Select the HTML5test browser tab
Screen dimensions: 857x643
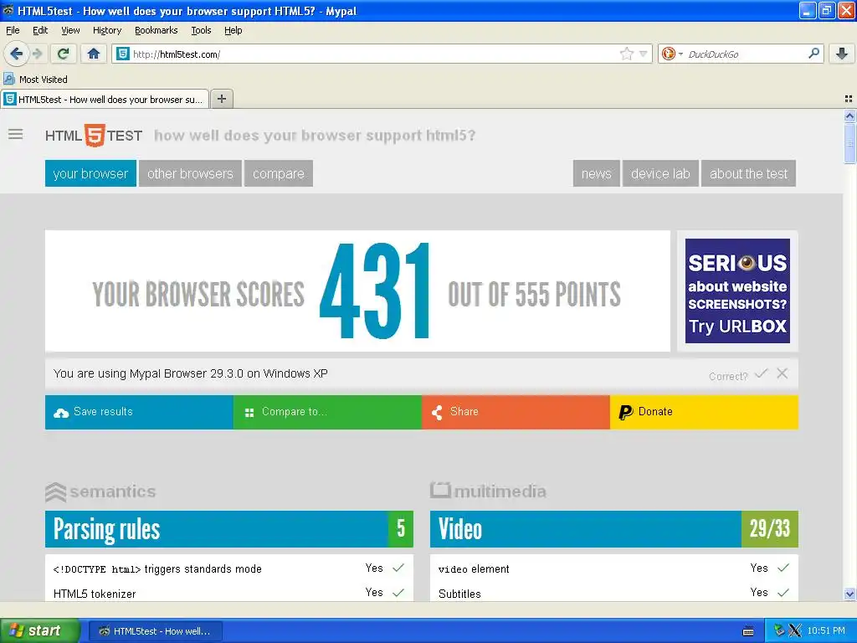click(x=105, y=99)
